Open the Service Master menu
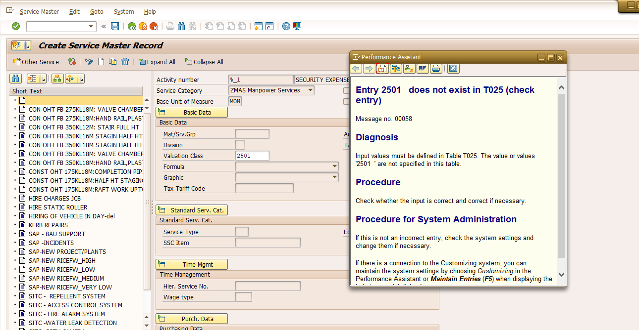The image size is (639, 330). coord(39,11)
